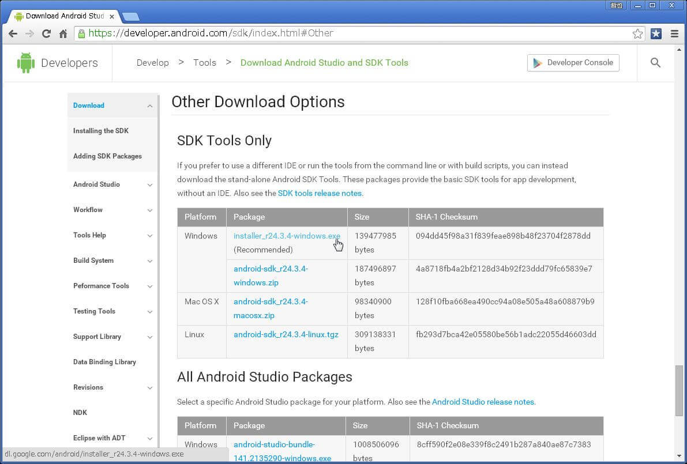The height and width of the screenshot is (464, 687).
Task: Close the Download Android Studio tab
Action: pyautogui.click(x=112, y=17)
